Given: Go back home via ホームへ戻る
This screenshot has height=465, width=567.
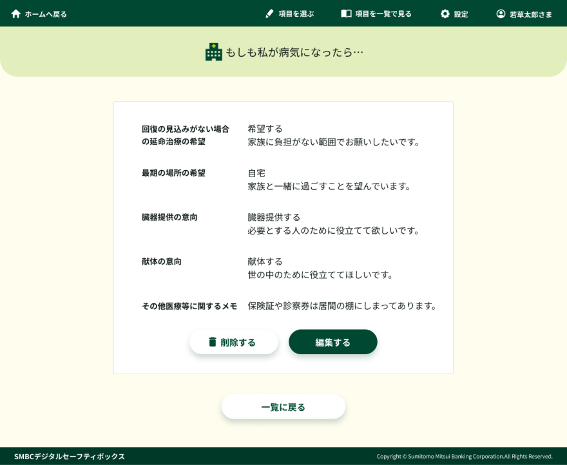Looking at the screenshot, I should click(x=39, y=14).
